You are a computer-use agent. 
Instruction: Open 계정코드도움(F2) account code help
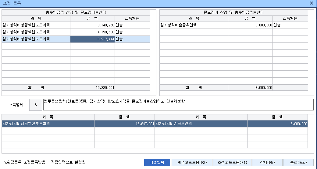coord(192,162)
